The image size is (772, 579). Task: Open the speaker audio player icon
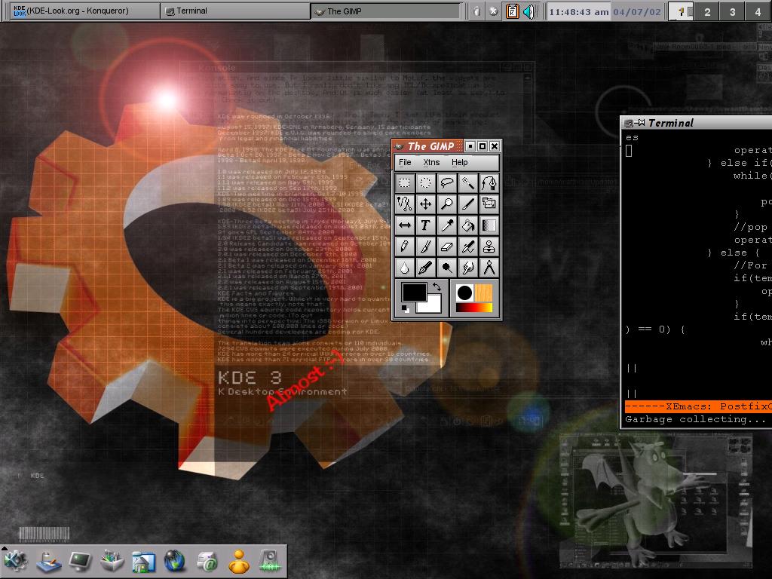(x=270, y=561)
